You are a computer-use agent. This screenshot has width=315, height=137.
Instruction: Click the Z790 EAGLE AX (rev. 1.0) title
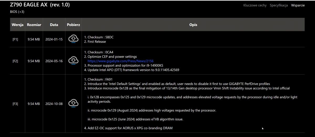point(40,5)
